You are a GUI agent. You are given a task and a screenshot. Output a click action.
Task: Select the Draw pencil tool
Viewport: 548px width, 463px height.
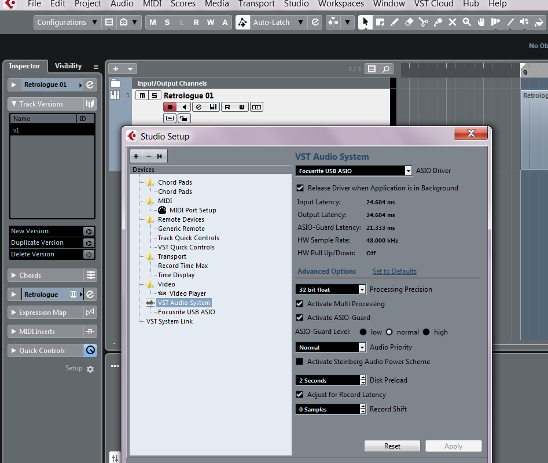click(395, 23)
